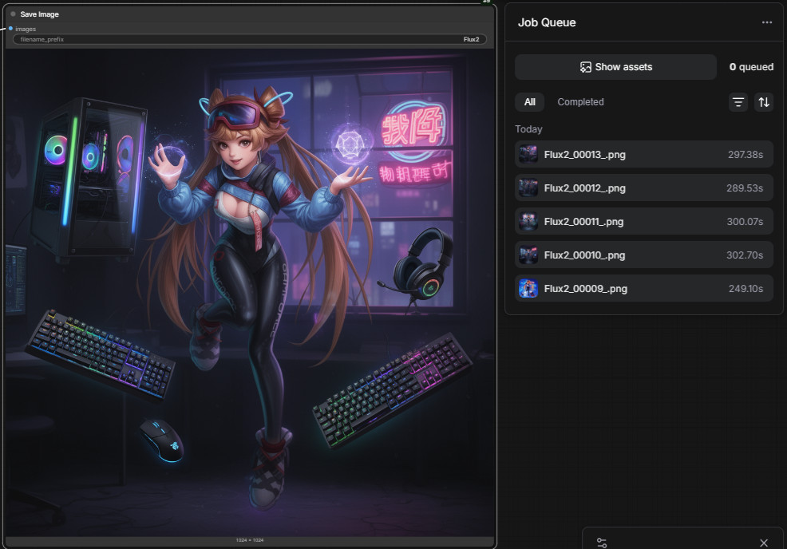Open the Flux2_00012_.png job entry

click(x=643, y=188)
